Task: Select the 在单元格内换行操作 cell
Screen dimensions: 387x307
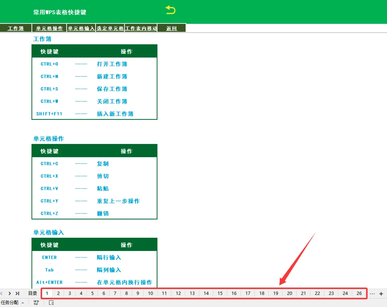Action: [x=124, y=282]
